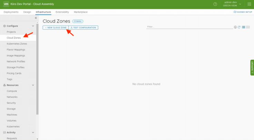
Task: Click the Activity section icon
Action: [x=4, y=132]
